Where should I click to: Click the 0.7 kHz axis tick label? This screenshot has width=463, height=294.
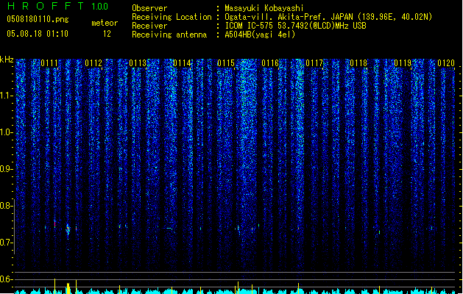tap(7, 243)
